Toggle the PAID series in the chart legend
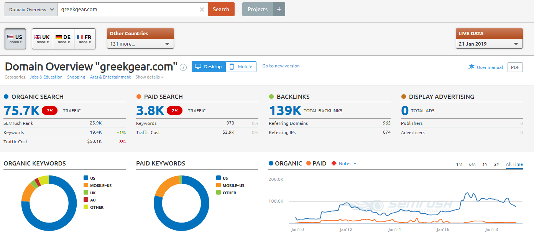 pyautogui.click(x=316, y=164)
